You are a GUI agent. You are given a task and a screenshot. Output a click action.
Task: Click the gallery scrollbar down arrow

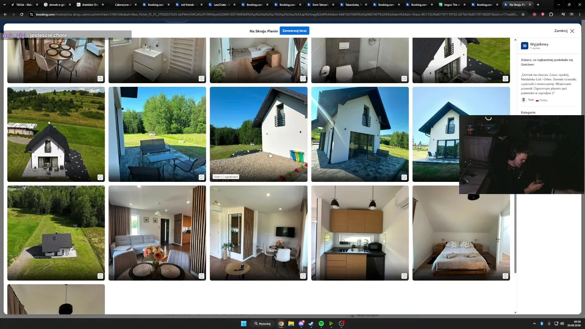point(516,313)
